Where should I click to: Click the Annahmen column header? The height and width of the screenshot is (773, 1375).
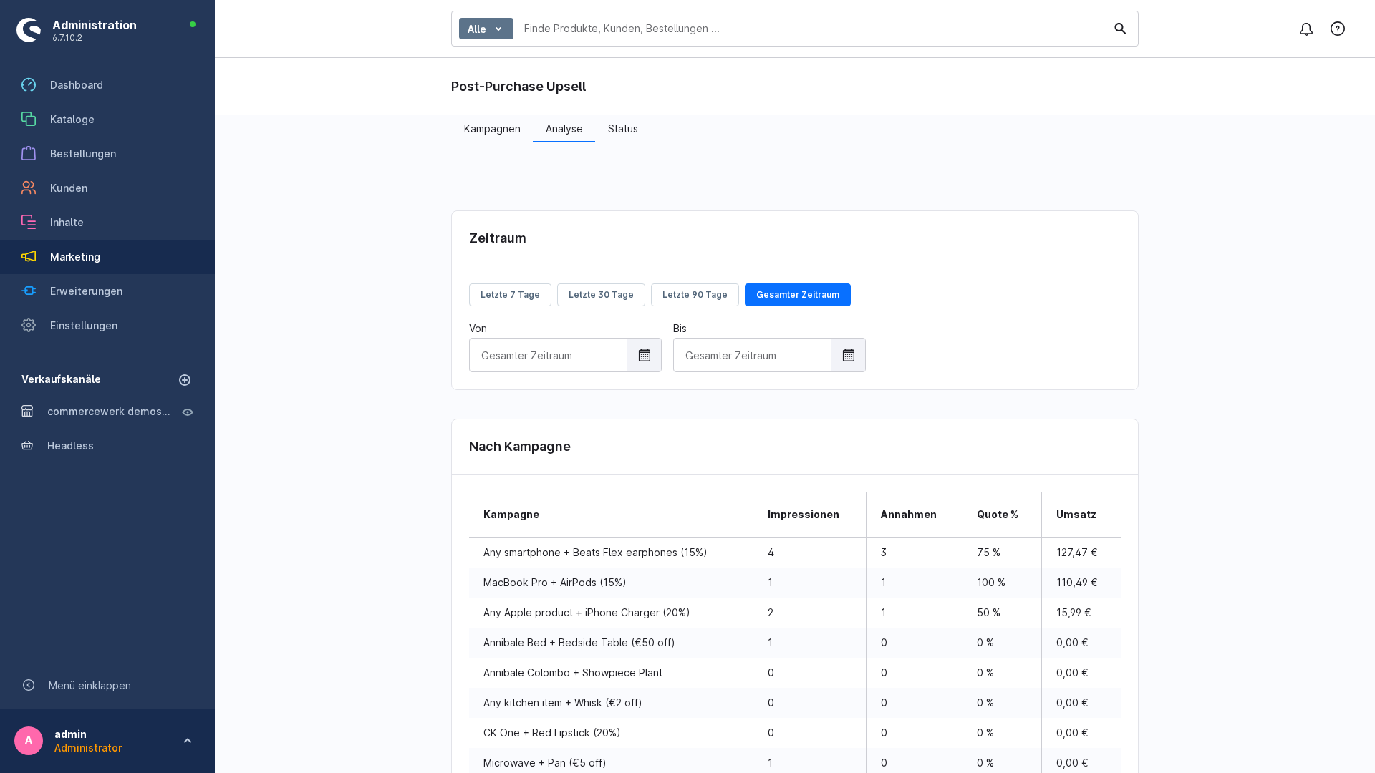click(x=914, y=515)
